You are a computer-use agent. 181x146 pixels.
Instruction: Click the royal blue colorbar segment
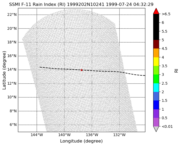pyautogui.click(x=156, y=96)
